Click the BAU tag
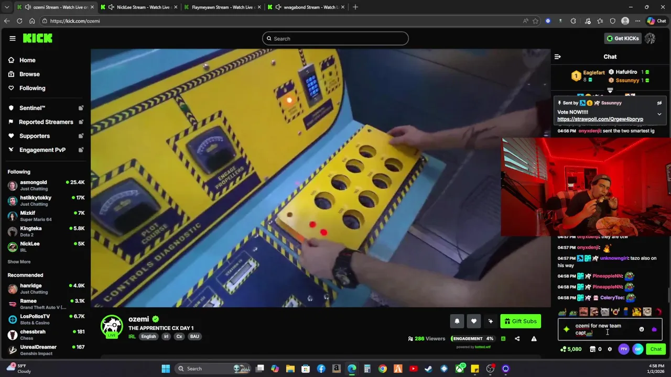 [194, 337]
